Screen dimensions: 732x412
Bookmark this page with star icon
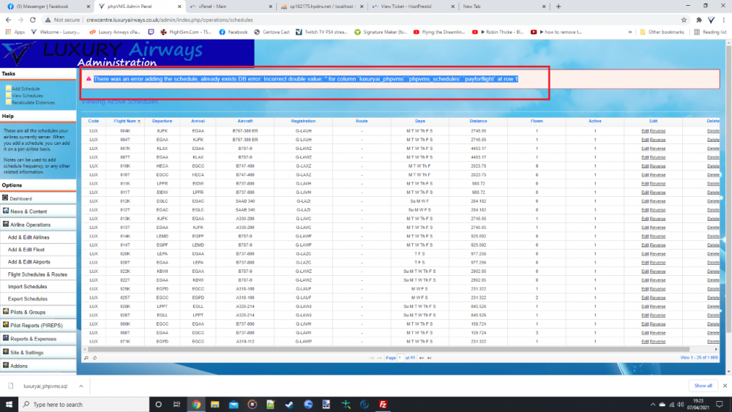tap(684, 20)
